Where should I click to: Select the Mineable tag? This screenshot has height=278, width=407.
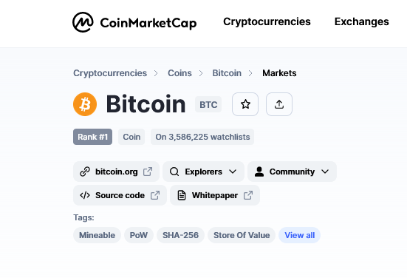(x=97, y=235)
